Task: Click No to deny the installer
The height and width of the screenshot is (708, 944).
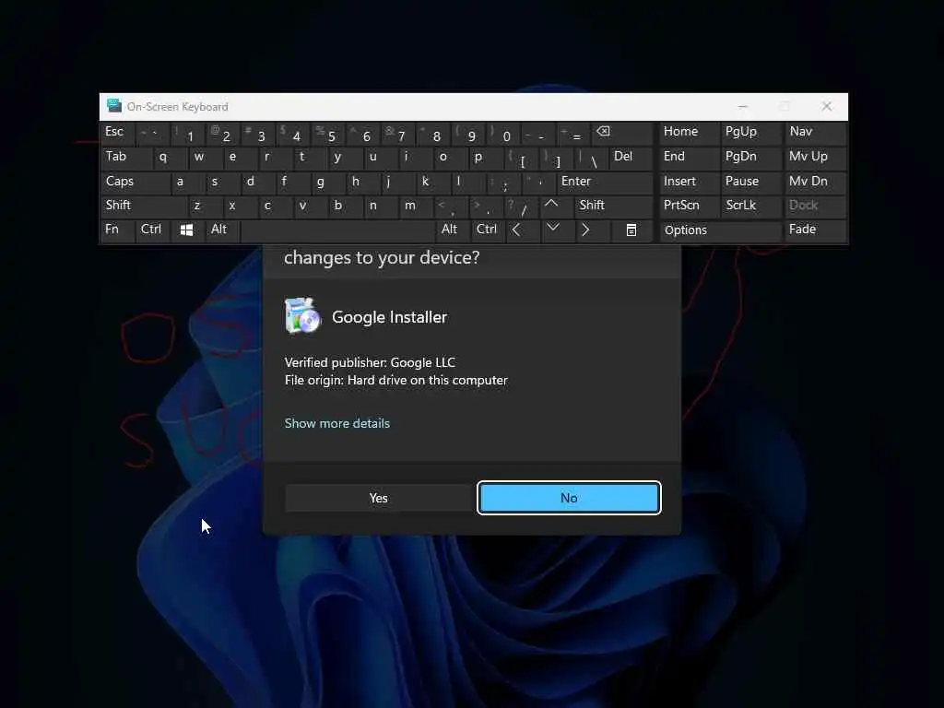Action: 569,498
